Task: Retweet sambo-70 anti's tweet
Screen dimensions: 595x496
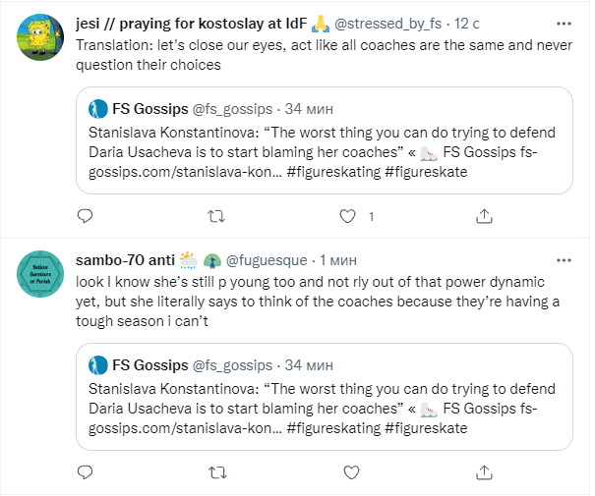Action: tap(218, 472)
